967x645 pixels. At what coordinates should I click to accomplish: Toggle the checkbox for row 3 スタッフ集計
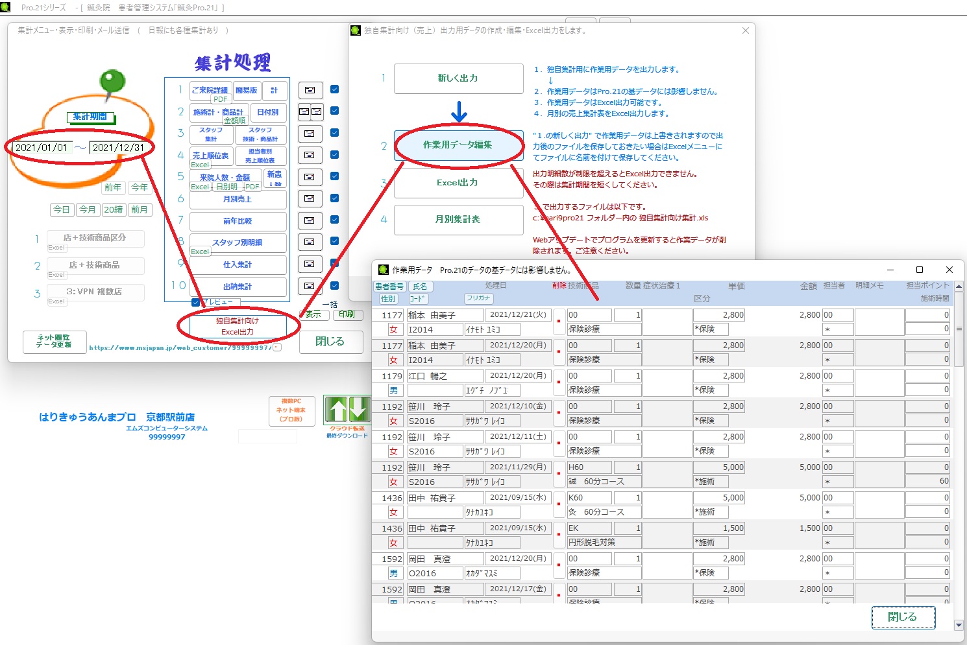click(335, 133)
